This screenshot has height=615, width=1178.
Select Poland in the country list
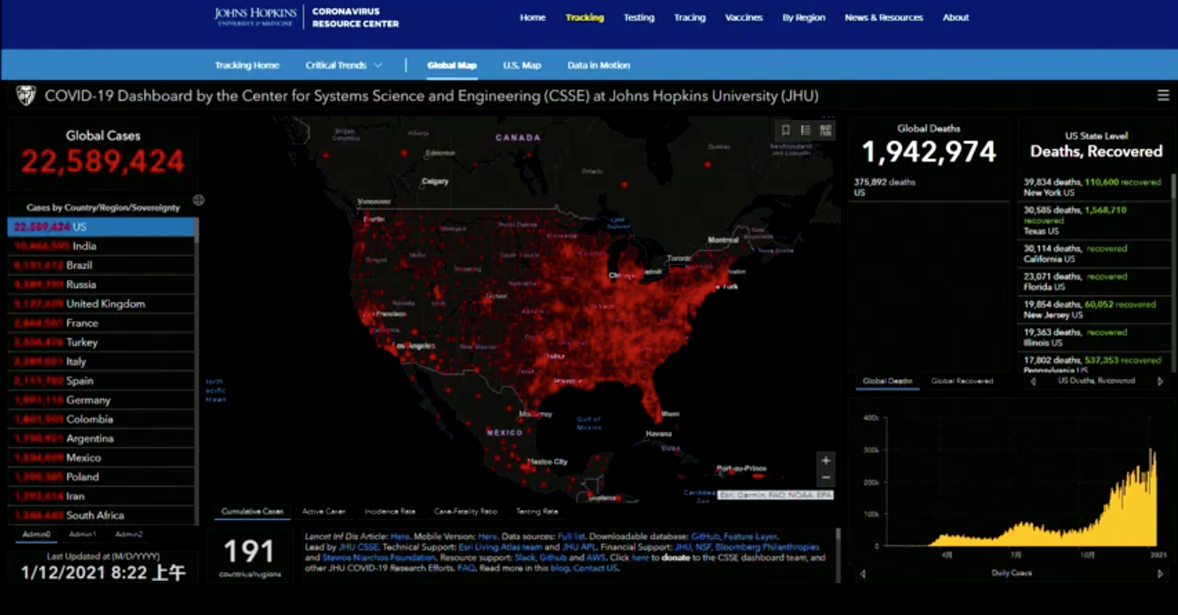click(102, 476)
